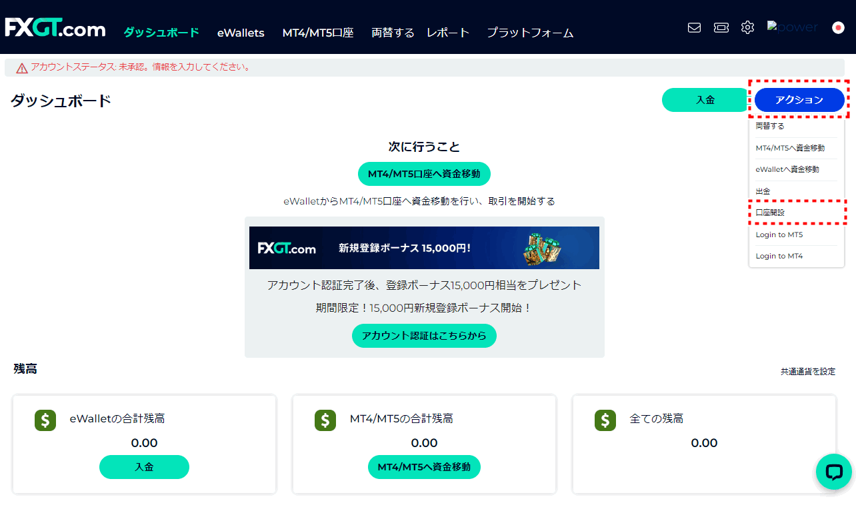Click MT4/MT5口座へ資金移動 button
The height and width of the screenshot is (513, 856).
424,174
